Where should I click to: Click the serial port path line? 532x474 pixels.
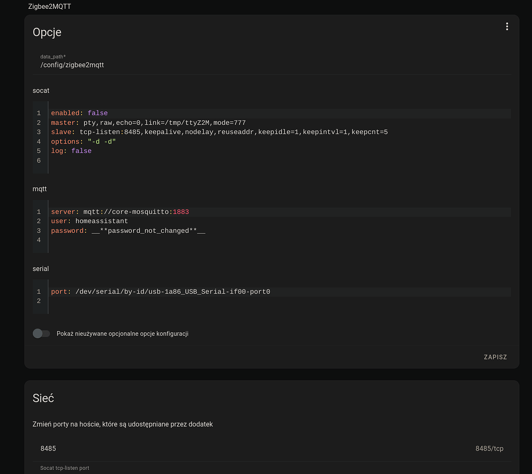[x=161, y=292]
